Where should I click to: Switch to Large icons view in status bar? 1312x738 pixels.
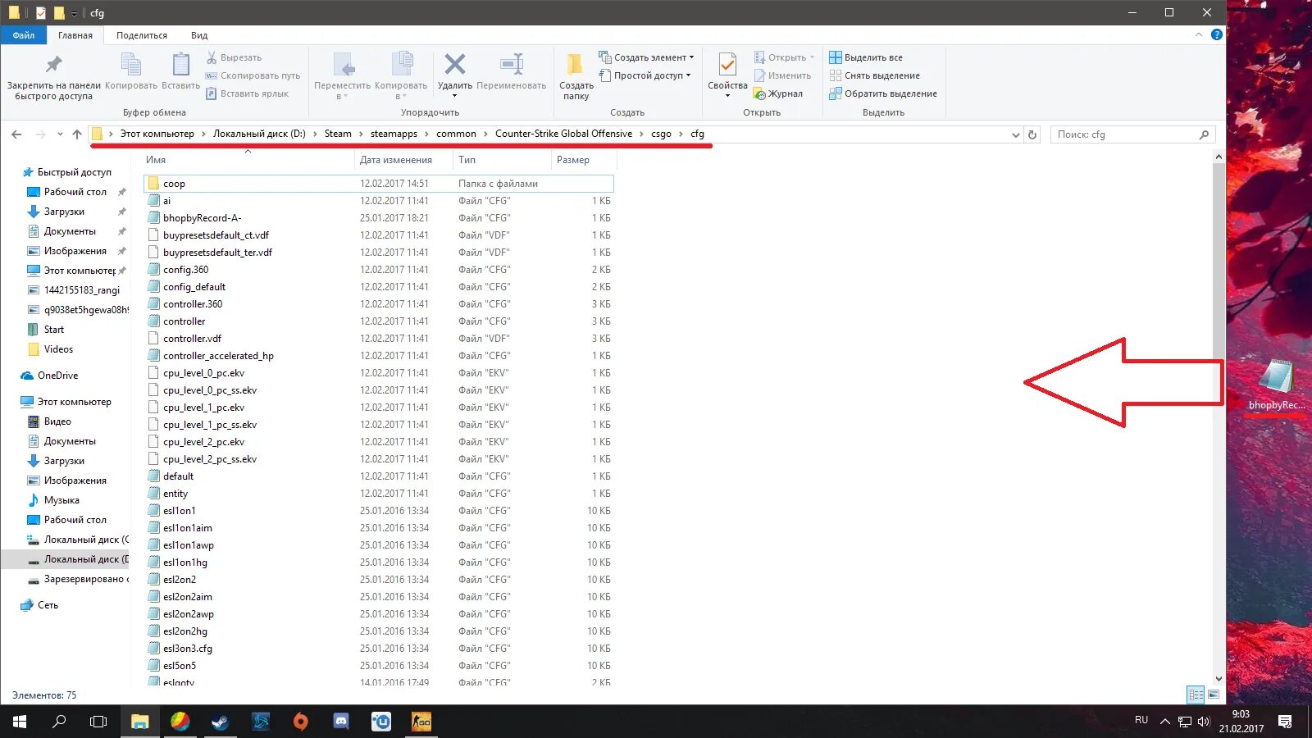[1214, 695]
